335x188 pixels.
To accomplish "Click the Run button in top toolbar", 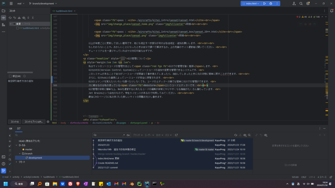I will click(265, 3).
